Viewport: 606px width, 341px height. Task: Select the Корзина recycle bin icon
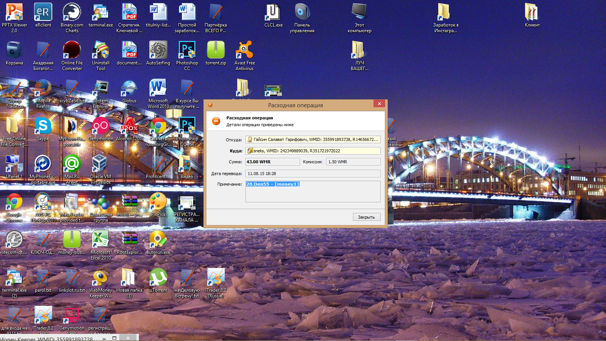coord(14,53)
